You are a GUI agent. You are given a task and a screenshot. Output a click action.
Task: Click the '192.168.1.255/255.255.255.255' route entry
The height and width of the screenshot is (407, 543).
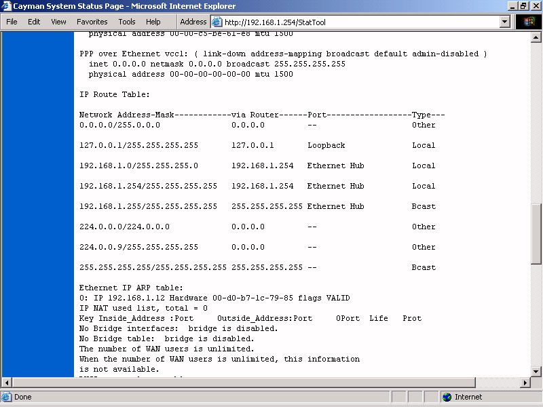[148, 207]
